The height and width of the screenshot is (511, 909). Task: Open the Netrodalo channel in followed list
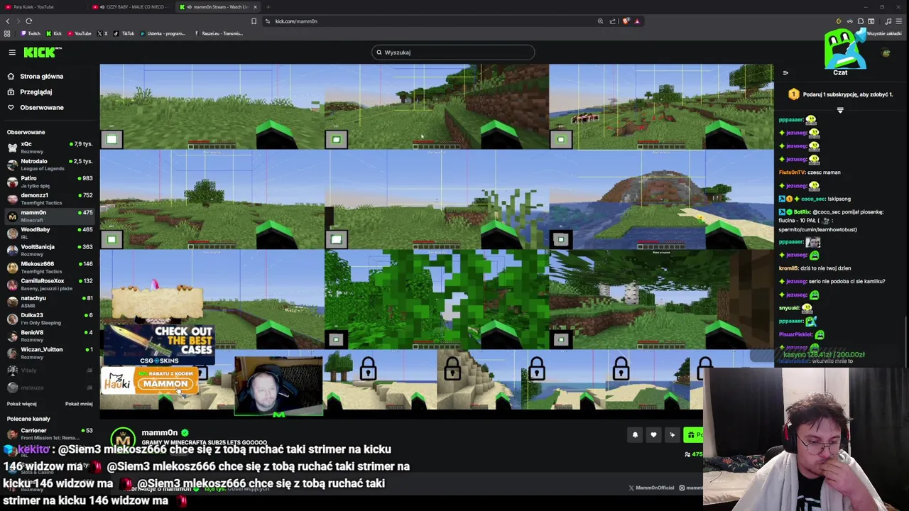[x=50, y=164]
